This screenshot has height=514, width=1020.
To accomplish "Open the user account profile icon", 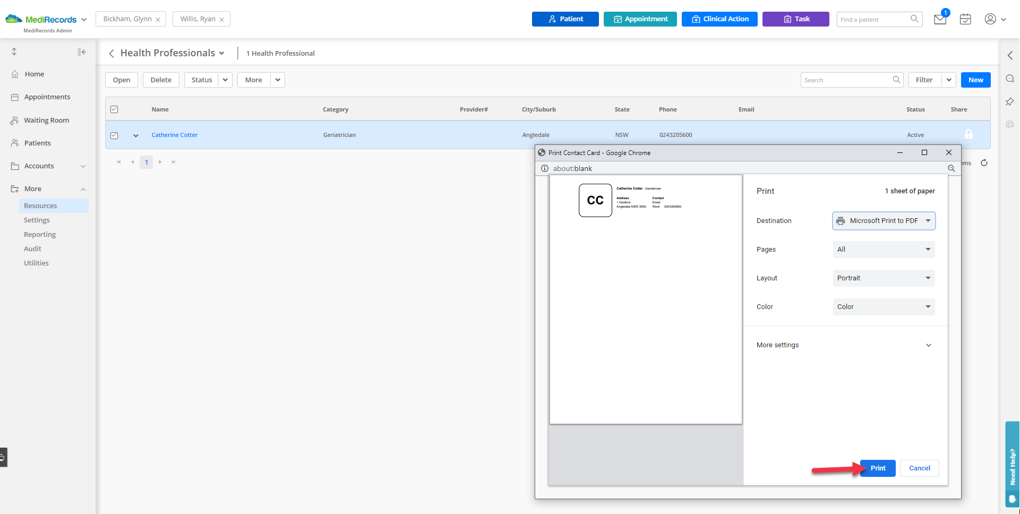I will point(990,19).
